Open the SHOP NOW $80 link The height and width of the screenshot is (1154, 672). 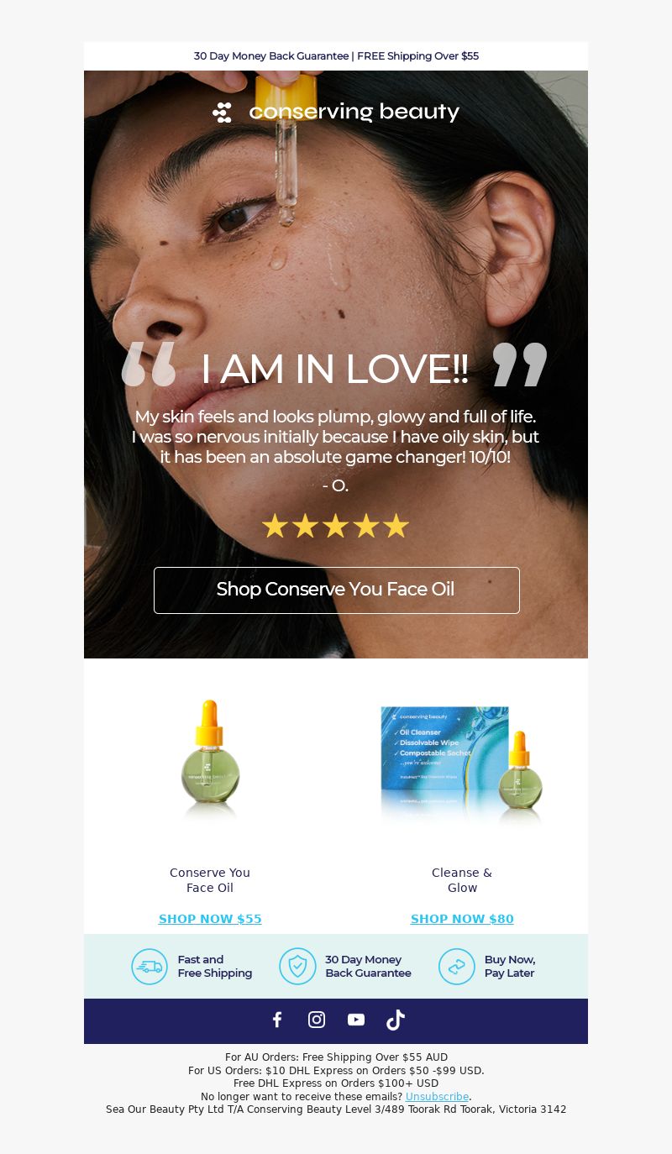[x=462, y=919]
